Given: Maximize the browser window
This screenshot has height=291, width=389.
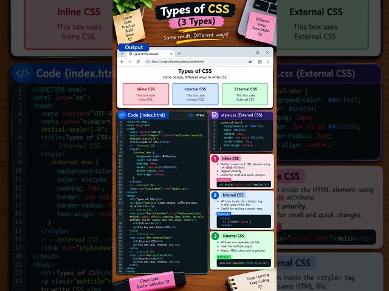Looking at the screenshot, I should (258, 53).
